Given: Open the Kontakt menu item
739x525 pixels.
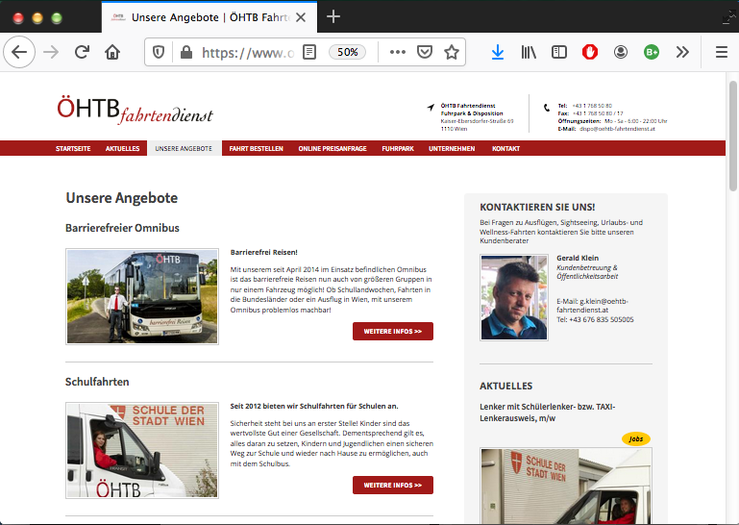Looking at the screenshot, I should coord(505,148).
